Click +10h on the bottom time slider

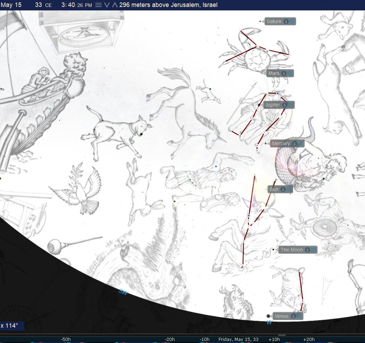(274, 339)
